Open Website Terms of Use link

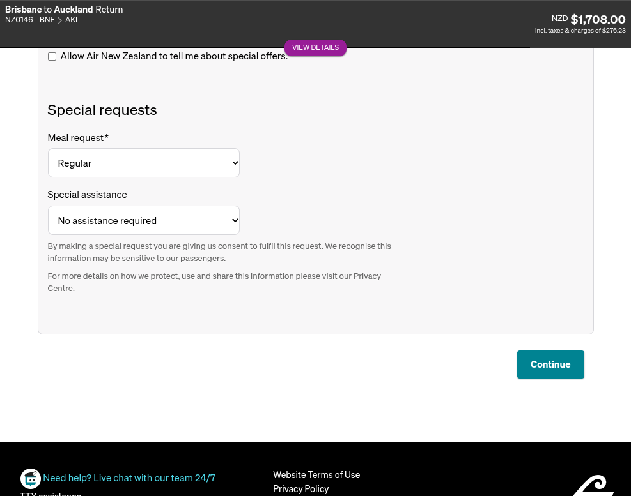316,475
